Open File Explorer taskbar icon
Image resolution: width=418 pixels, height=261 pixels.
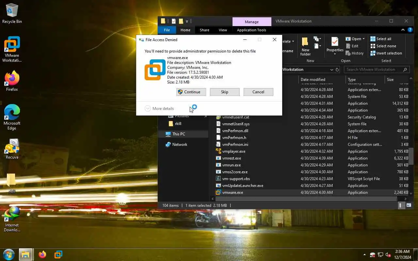pyautogui.click(x=25, y=254)
